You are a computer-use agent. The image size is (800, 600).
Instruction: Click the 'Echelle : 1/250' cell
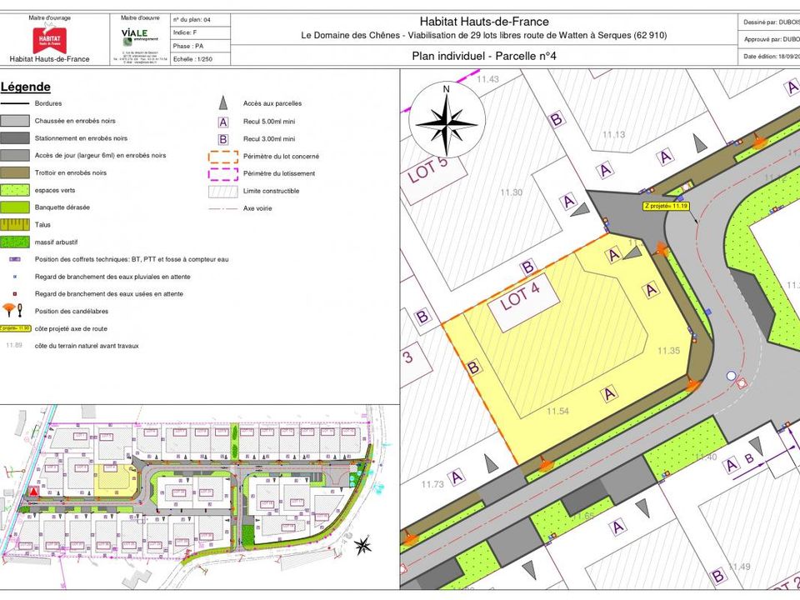click(201, 59)
